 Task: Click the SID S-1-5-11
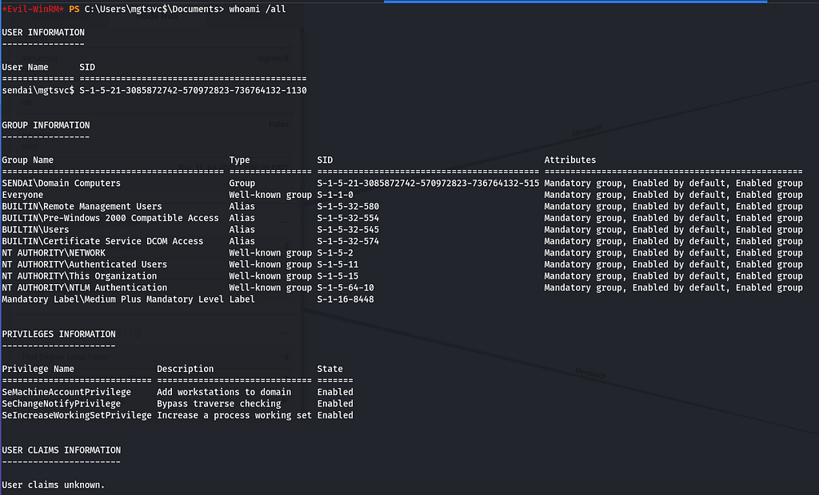tap(338, 264)
